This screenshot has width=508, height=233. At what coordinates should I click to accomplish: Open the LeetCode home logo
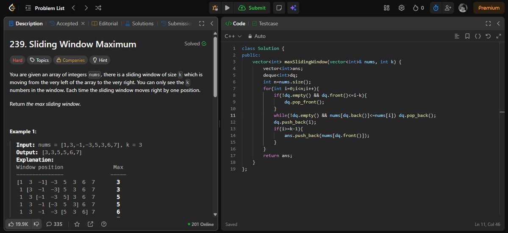pyautogui.click(x=12, y=8)
